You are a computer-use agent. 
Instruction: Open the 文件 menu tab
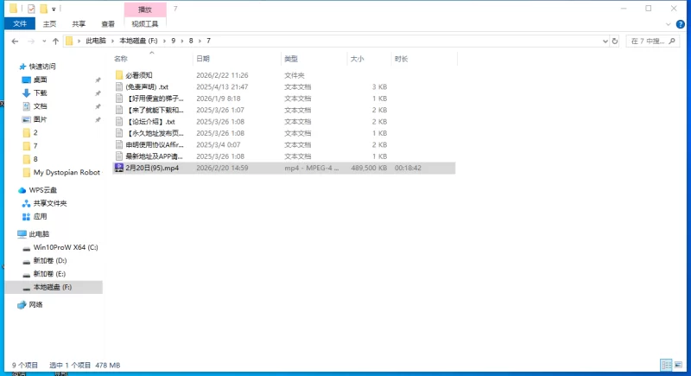tap(20, 24)
